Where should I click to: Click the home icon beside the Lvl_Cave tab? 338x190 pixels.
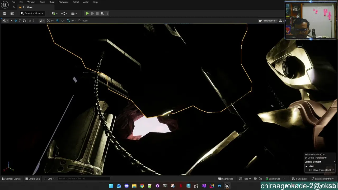point(14,7)
